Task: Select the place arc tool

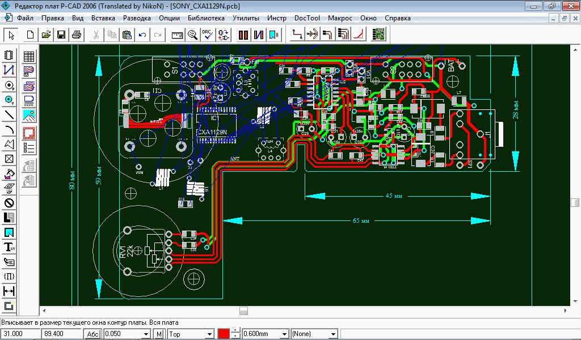Action: pos(9,130)
